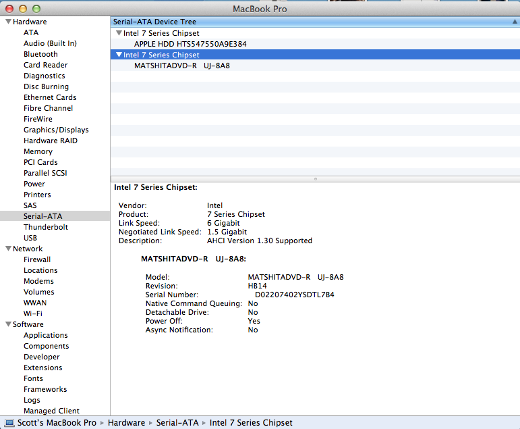The height and width of the screenshot is (429, 520).
Task: Close the MacBook Pro window
Action: click(x=9, y=9)
